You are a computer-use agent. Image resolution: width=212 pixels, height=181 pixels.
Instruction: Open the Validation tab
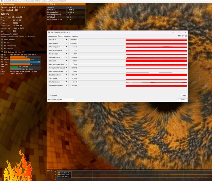point(75,36)
